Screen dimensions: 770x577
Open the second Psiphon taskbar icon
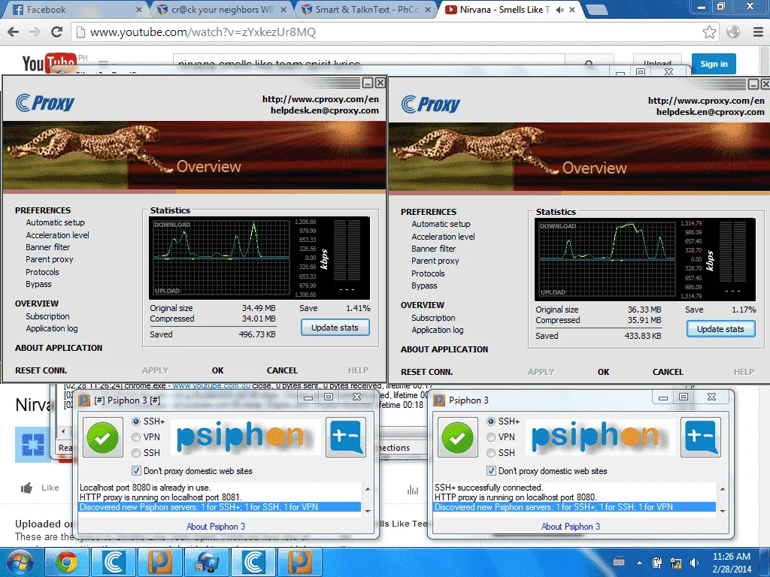point(299,562)
